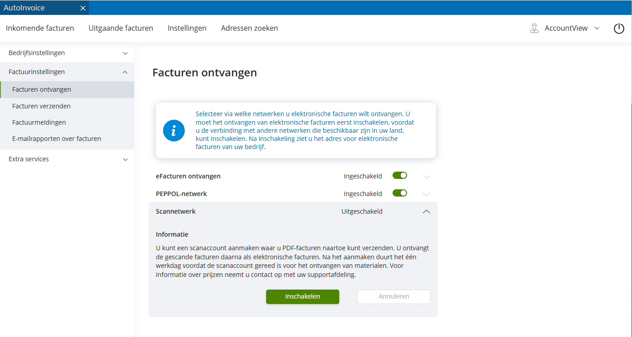Open the Inkomende facturen menu
Viewport: 632px width, 337px height.
point(40,28)
